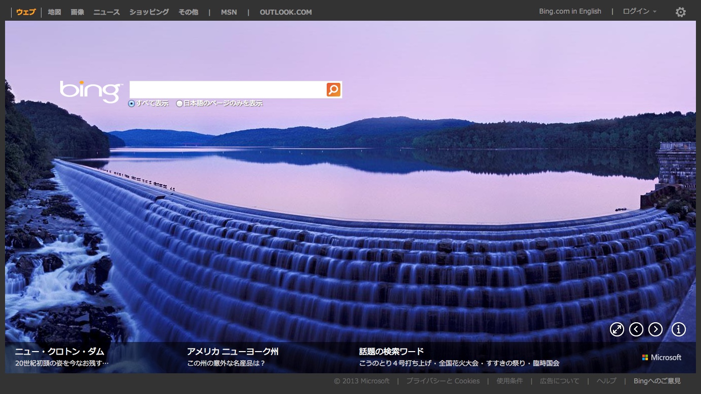Screen dimensions: 701x394
Task: Go to 地図 in top navigation
Action: point(54,12)
